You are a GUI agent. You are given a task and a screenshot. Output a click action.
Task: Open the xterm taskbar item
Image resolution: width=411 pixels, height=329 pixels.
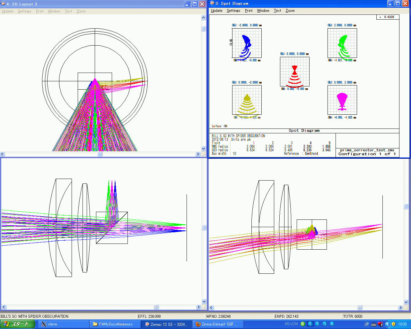coord(64,324)
